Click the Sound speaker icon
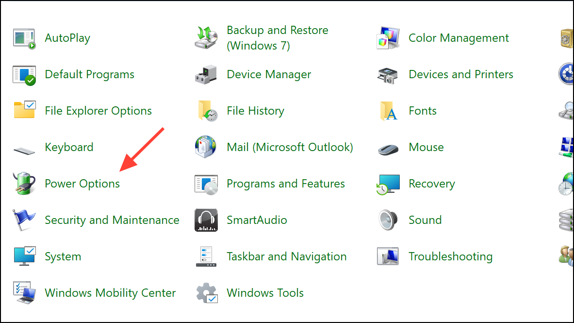This screenshot has height=323, width=574. 388,220
